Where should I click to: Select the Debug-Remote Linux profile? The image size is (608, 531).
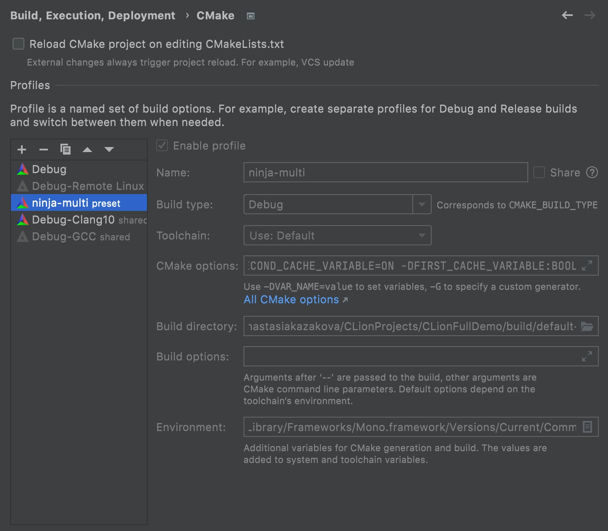point(79,186)
